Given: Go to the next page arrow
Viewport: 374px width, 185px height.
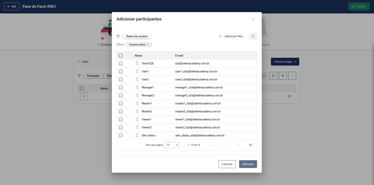Looking at the screenshot, I should pos(229,145).
